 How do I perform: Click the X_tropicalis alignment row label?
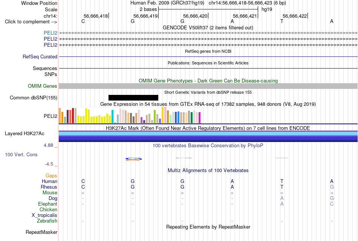(x=44, y=215)
